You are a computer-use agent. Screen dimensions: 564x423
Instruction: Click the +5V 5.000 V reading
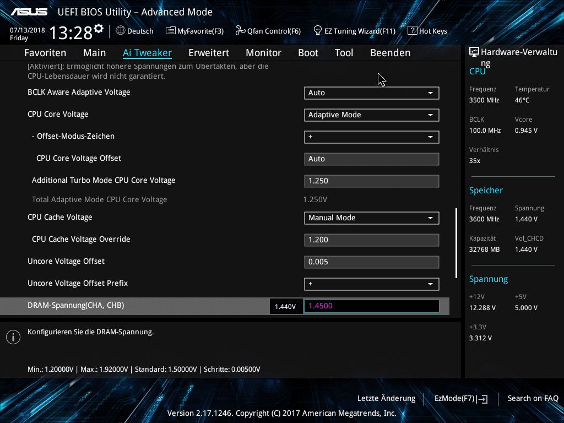point(526,308)
